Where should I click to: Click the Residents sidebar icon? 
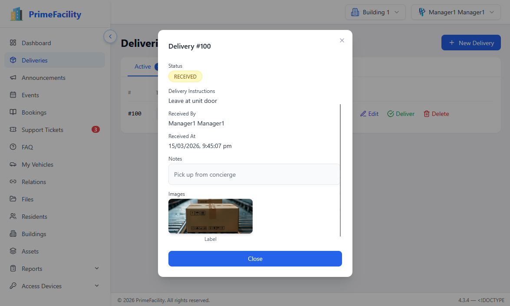click(14, 217)
